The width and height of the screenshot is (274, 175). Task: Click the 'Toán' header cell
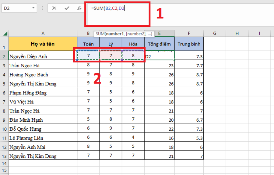(88, 44)
